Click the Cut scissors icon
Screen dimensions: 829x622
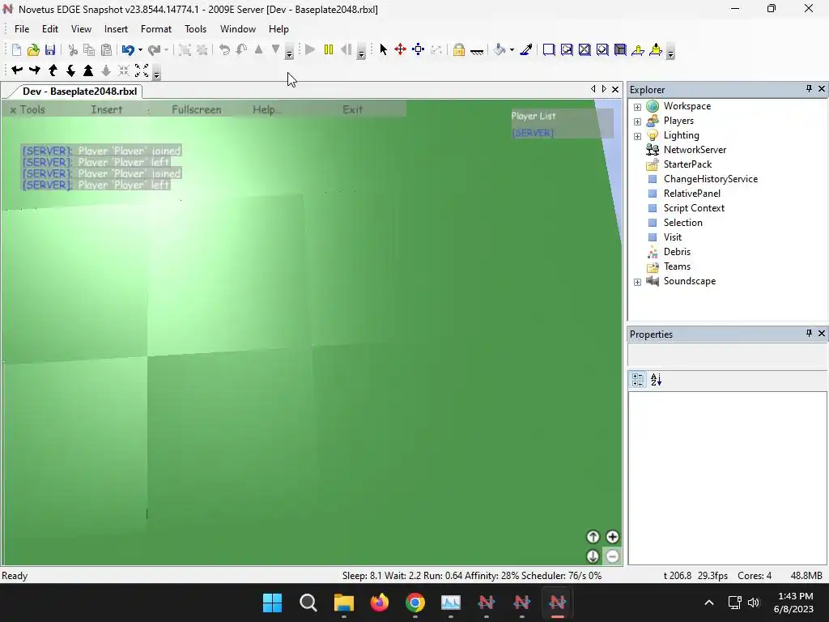click(x=73, y=49)
